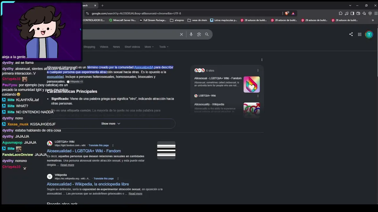
Task: Open more options for the Wikipedia result
Action: 118,179
